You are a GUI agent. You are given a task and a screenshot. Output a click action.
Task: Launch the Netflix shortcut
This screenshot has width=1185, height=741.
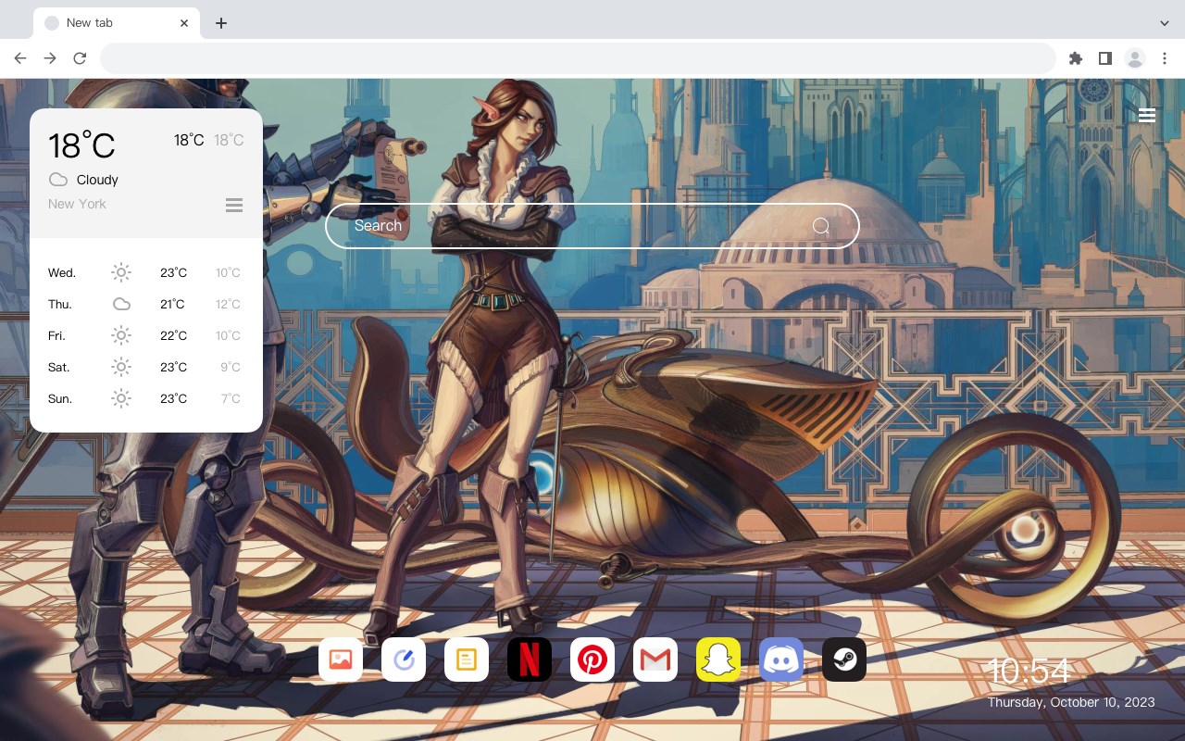click(x=530, y=659)
